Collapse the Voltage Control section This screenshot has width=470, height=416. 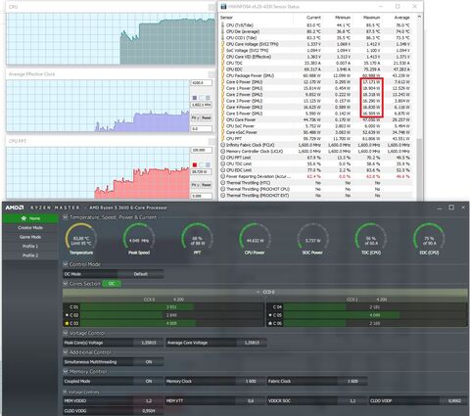66,333
